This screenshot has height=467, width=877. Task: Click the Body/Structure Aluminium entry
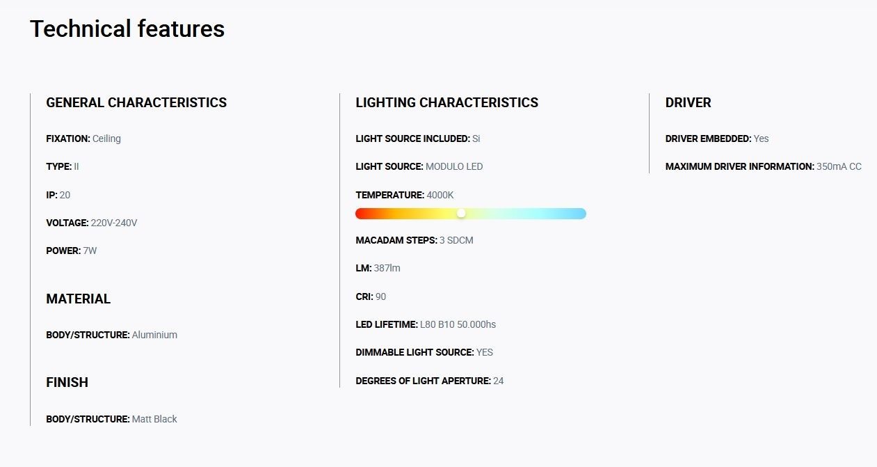point(112,335)
